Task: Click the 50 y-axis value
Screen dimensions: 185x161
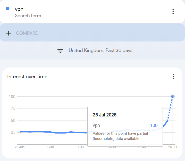Action: 13,121
